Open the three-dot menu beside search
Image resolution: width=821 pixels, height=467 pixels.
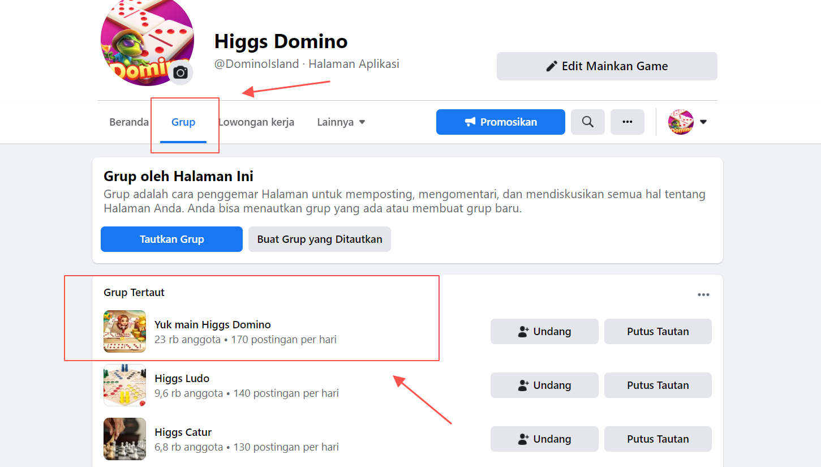point(627,122)
